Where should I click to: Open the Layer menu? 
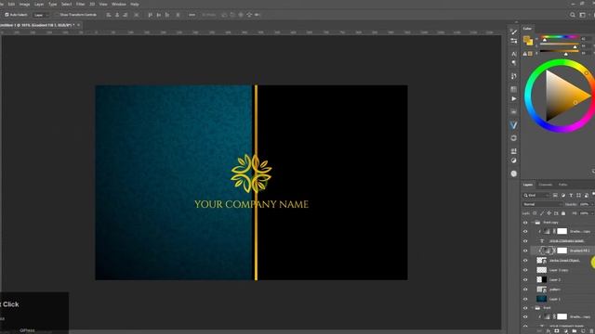(x=39, y=4)
